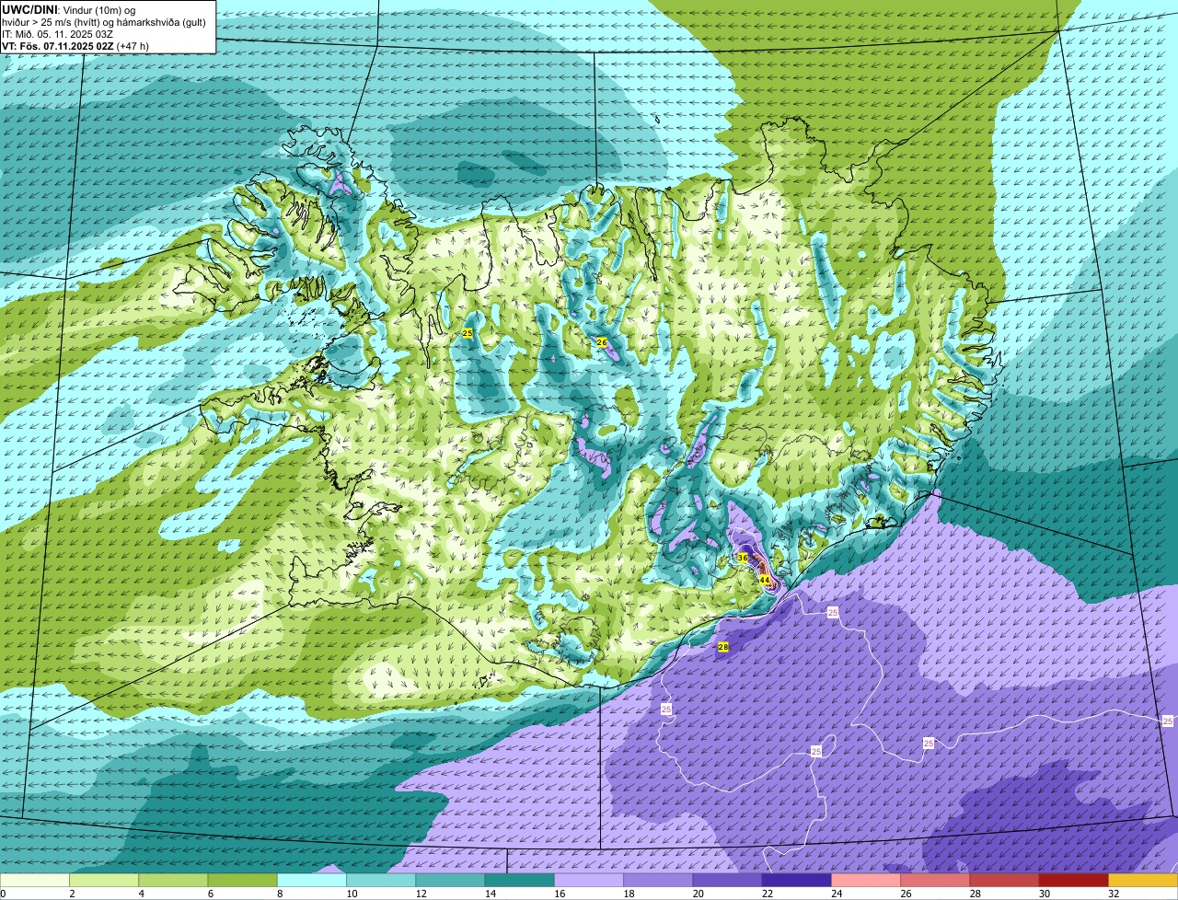This screenshot has height=900, width=1178.
Task: Select the 12–14 m/s legend swatch
Action: (x=450, y=880)
